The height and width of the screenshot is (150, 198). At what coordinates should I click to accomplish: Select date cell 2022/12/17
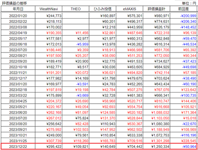tap(18, 79)
